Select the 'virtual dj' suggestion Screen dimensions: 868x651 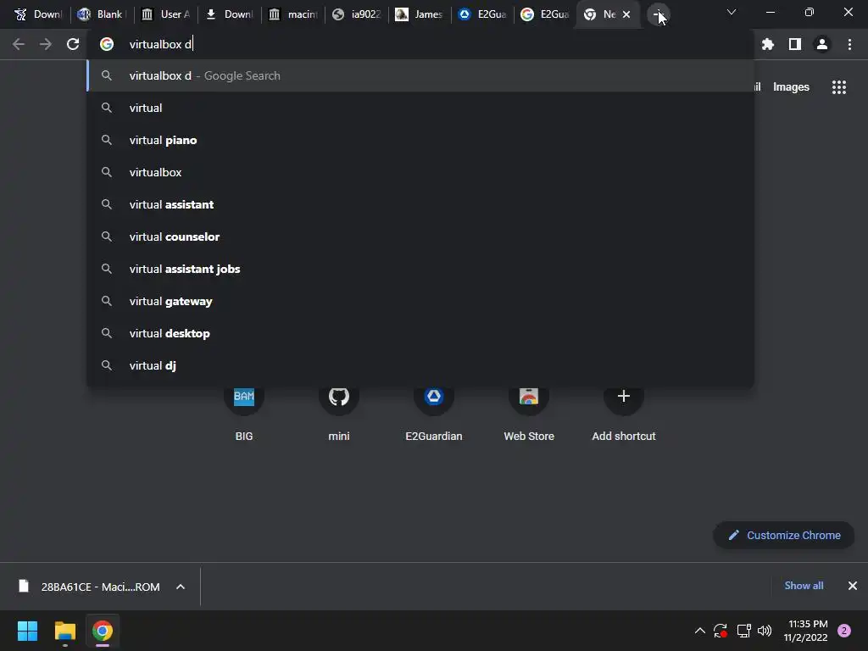pos(420,365)
